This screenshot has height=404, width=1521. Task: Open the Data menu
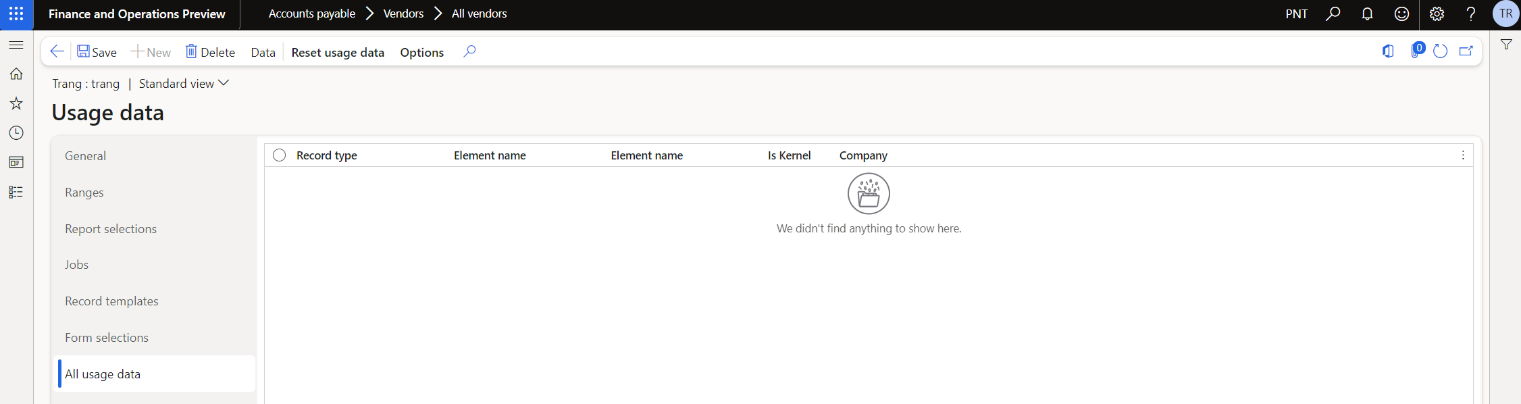pyautogui.click(x=263, y=52)
